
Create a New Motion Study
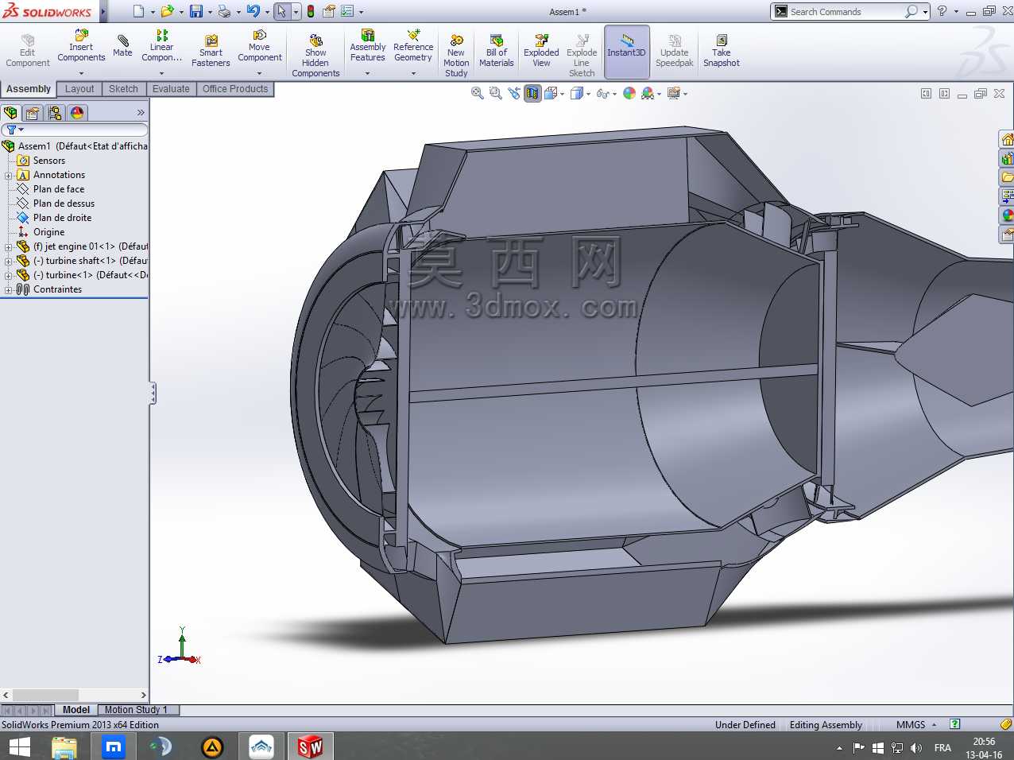tap(456, 55)
